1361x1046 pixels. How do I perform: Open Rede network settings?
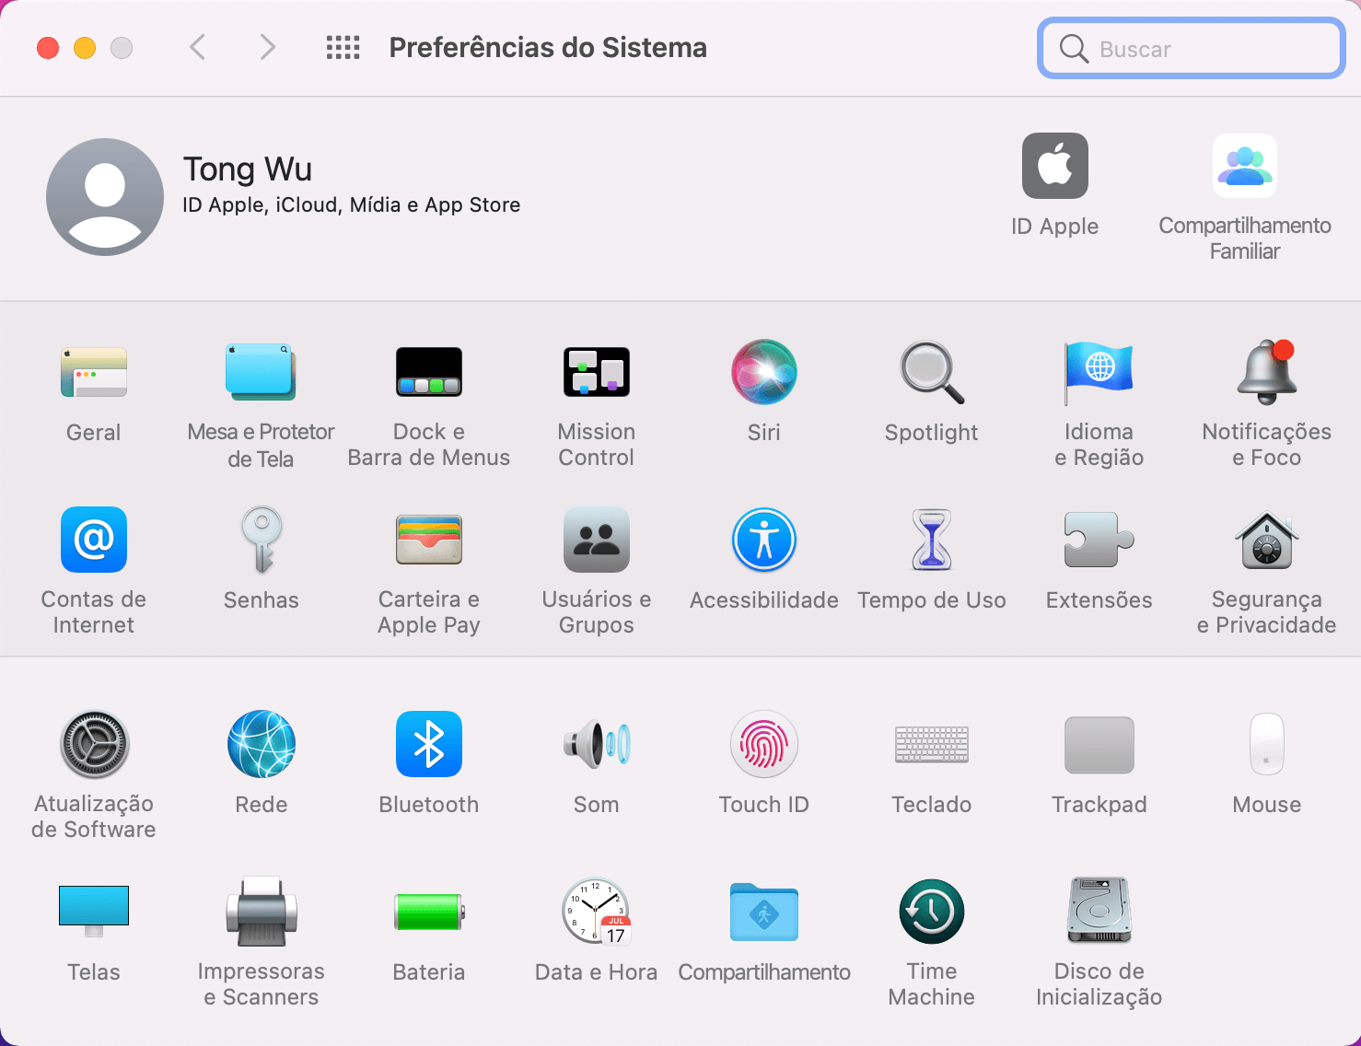click(262, 745)
